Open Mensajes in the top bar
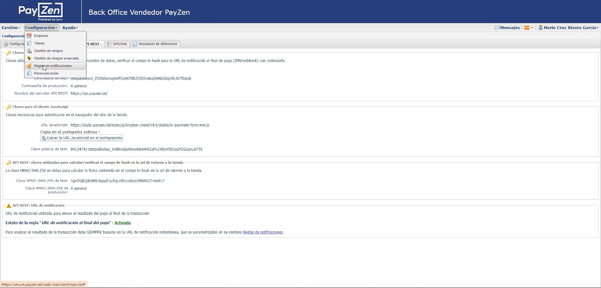601x288 pixels. tap(507, 27)
